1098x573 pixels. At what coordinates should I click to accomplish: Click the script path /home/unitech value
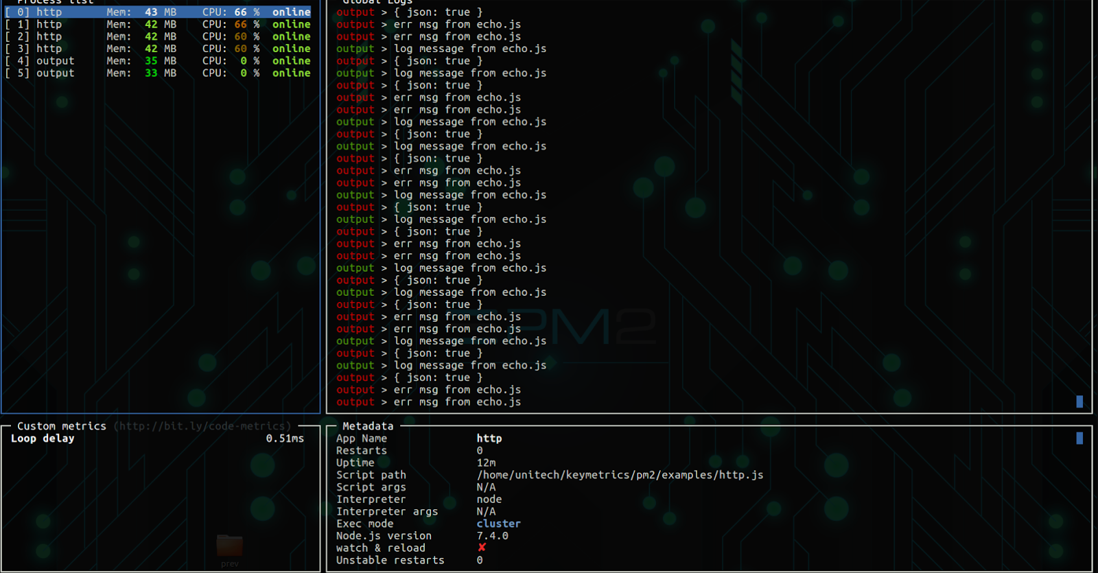[x=620, y=475]
